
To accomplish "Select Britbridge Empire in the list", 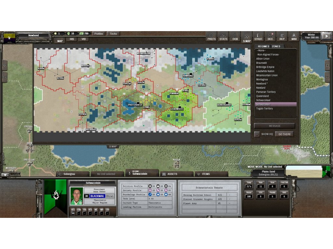I will tap(275, 67).
